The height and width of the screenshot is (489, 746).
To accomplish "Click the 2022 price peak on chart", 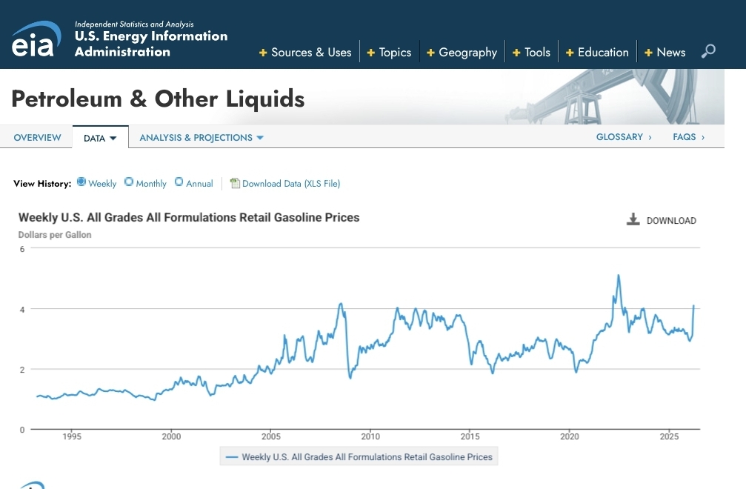I will (619, 276).
